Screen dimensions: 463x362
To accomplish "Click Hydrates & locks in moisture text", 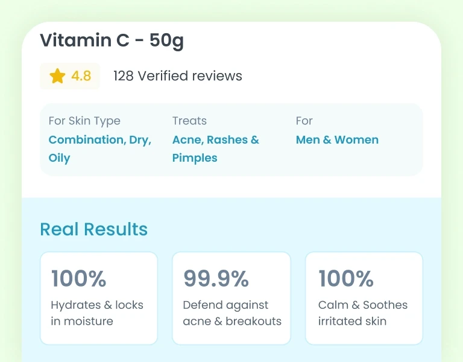I will coord(97,313).
